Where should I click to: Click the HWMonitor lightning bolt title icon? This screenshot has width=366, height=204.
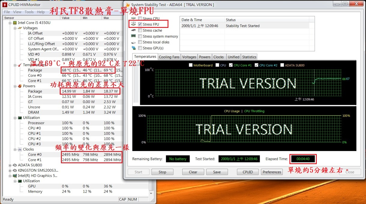[x=5, y=4]
